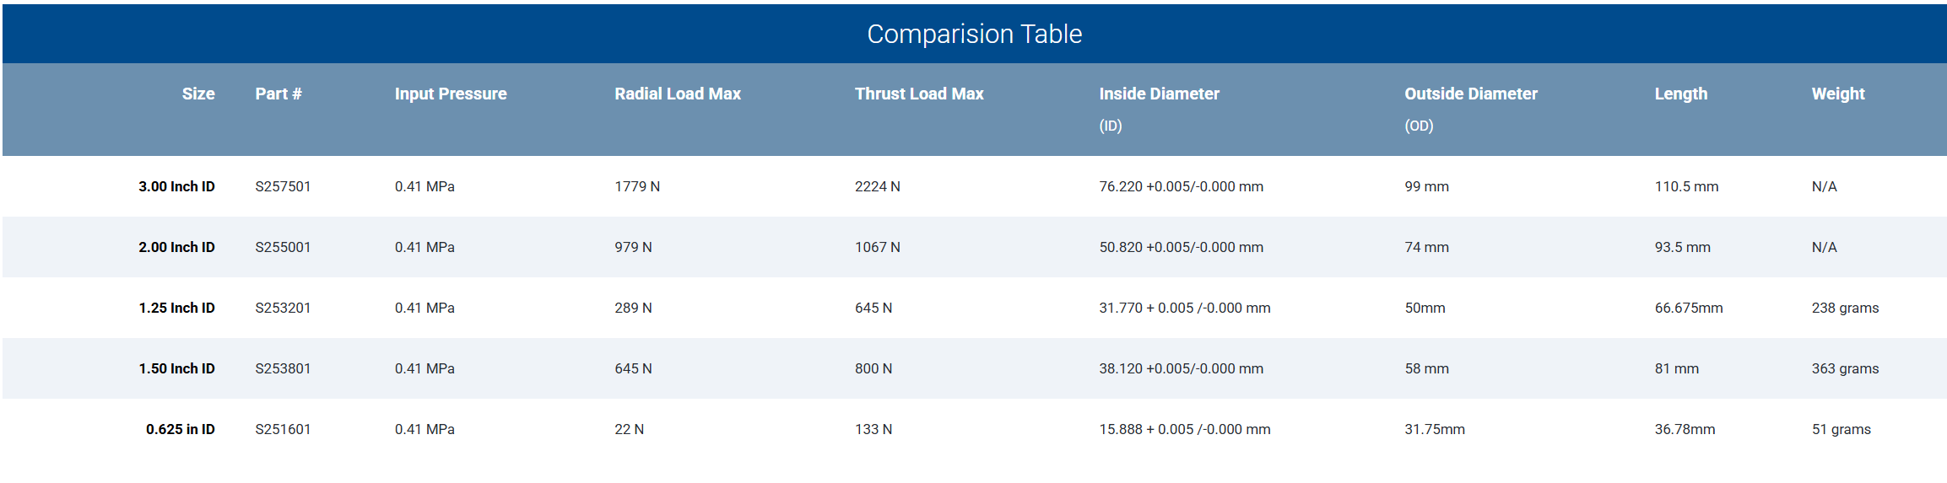The height and width of the screenshot is (483, 1947).
Task: Click the Inside Diameter column header
Action: tap(1159, 94)
